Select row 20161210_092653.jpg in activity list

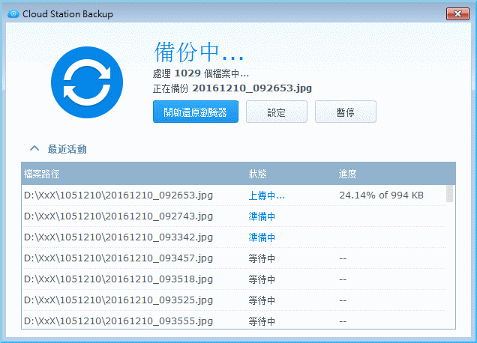click(234, 195)
